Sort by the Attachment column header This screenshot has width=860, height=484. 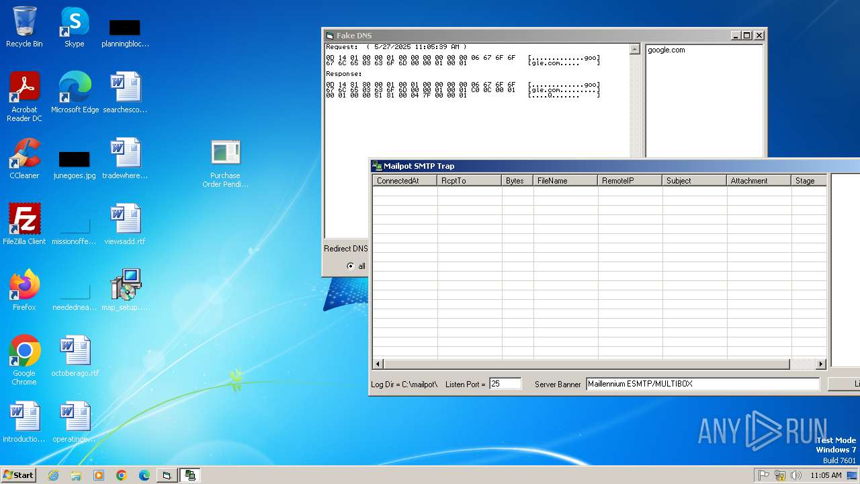[759, 181]
